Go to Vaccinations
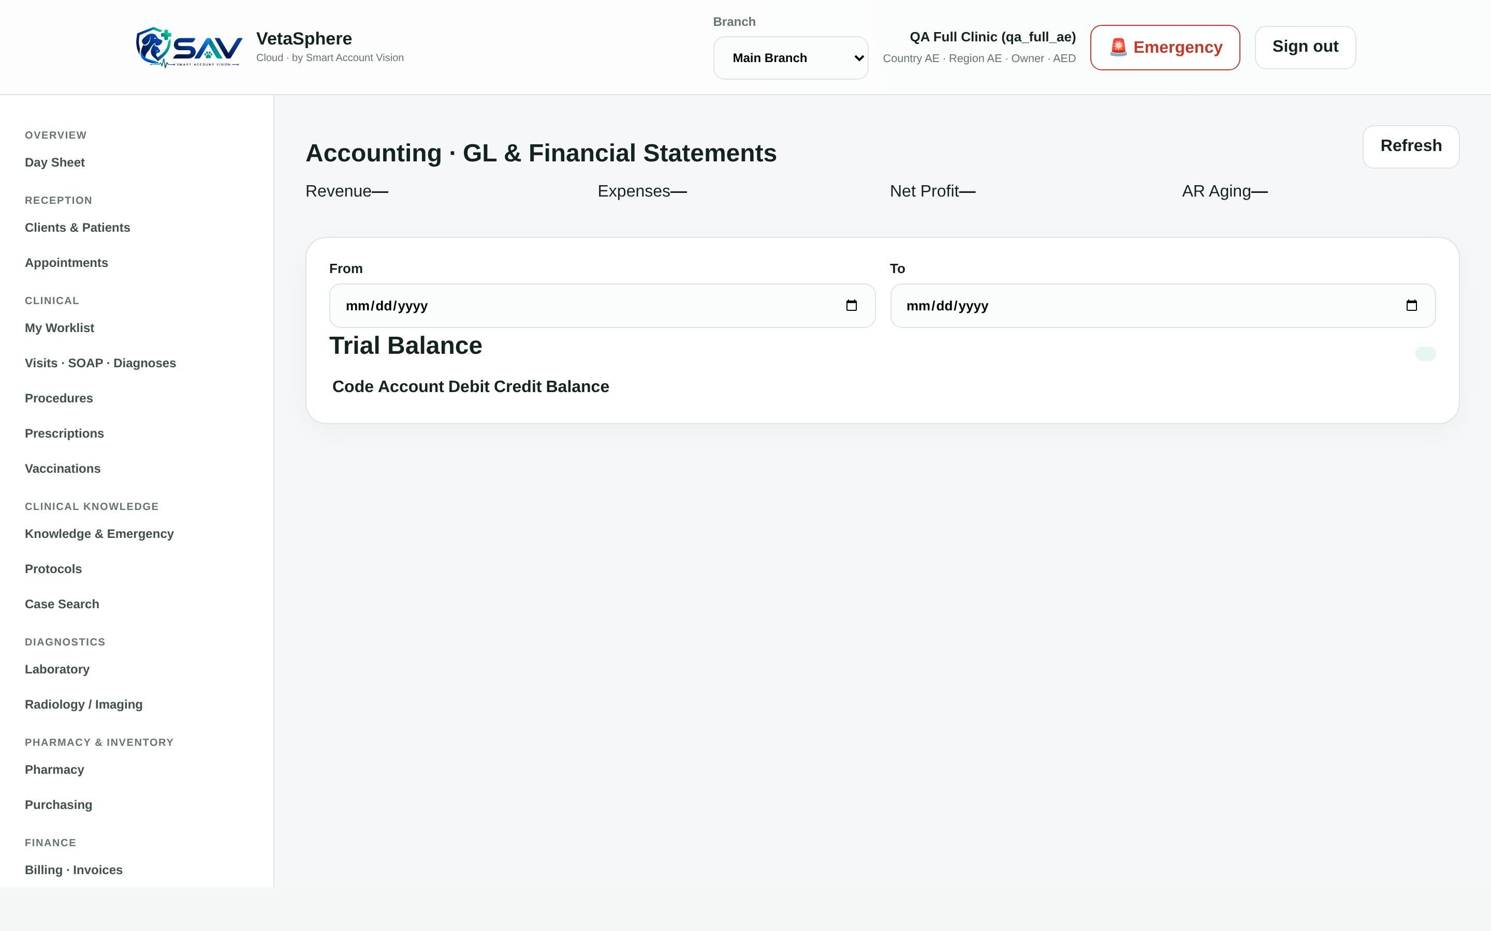Image resolution: width=1491 pixels, height=931 pixels. pos(63,469)
